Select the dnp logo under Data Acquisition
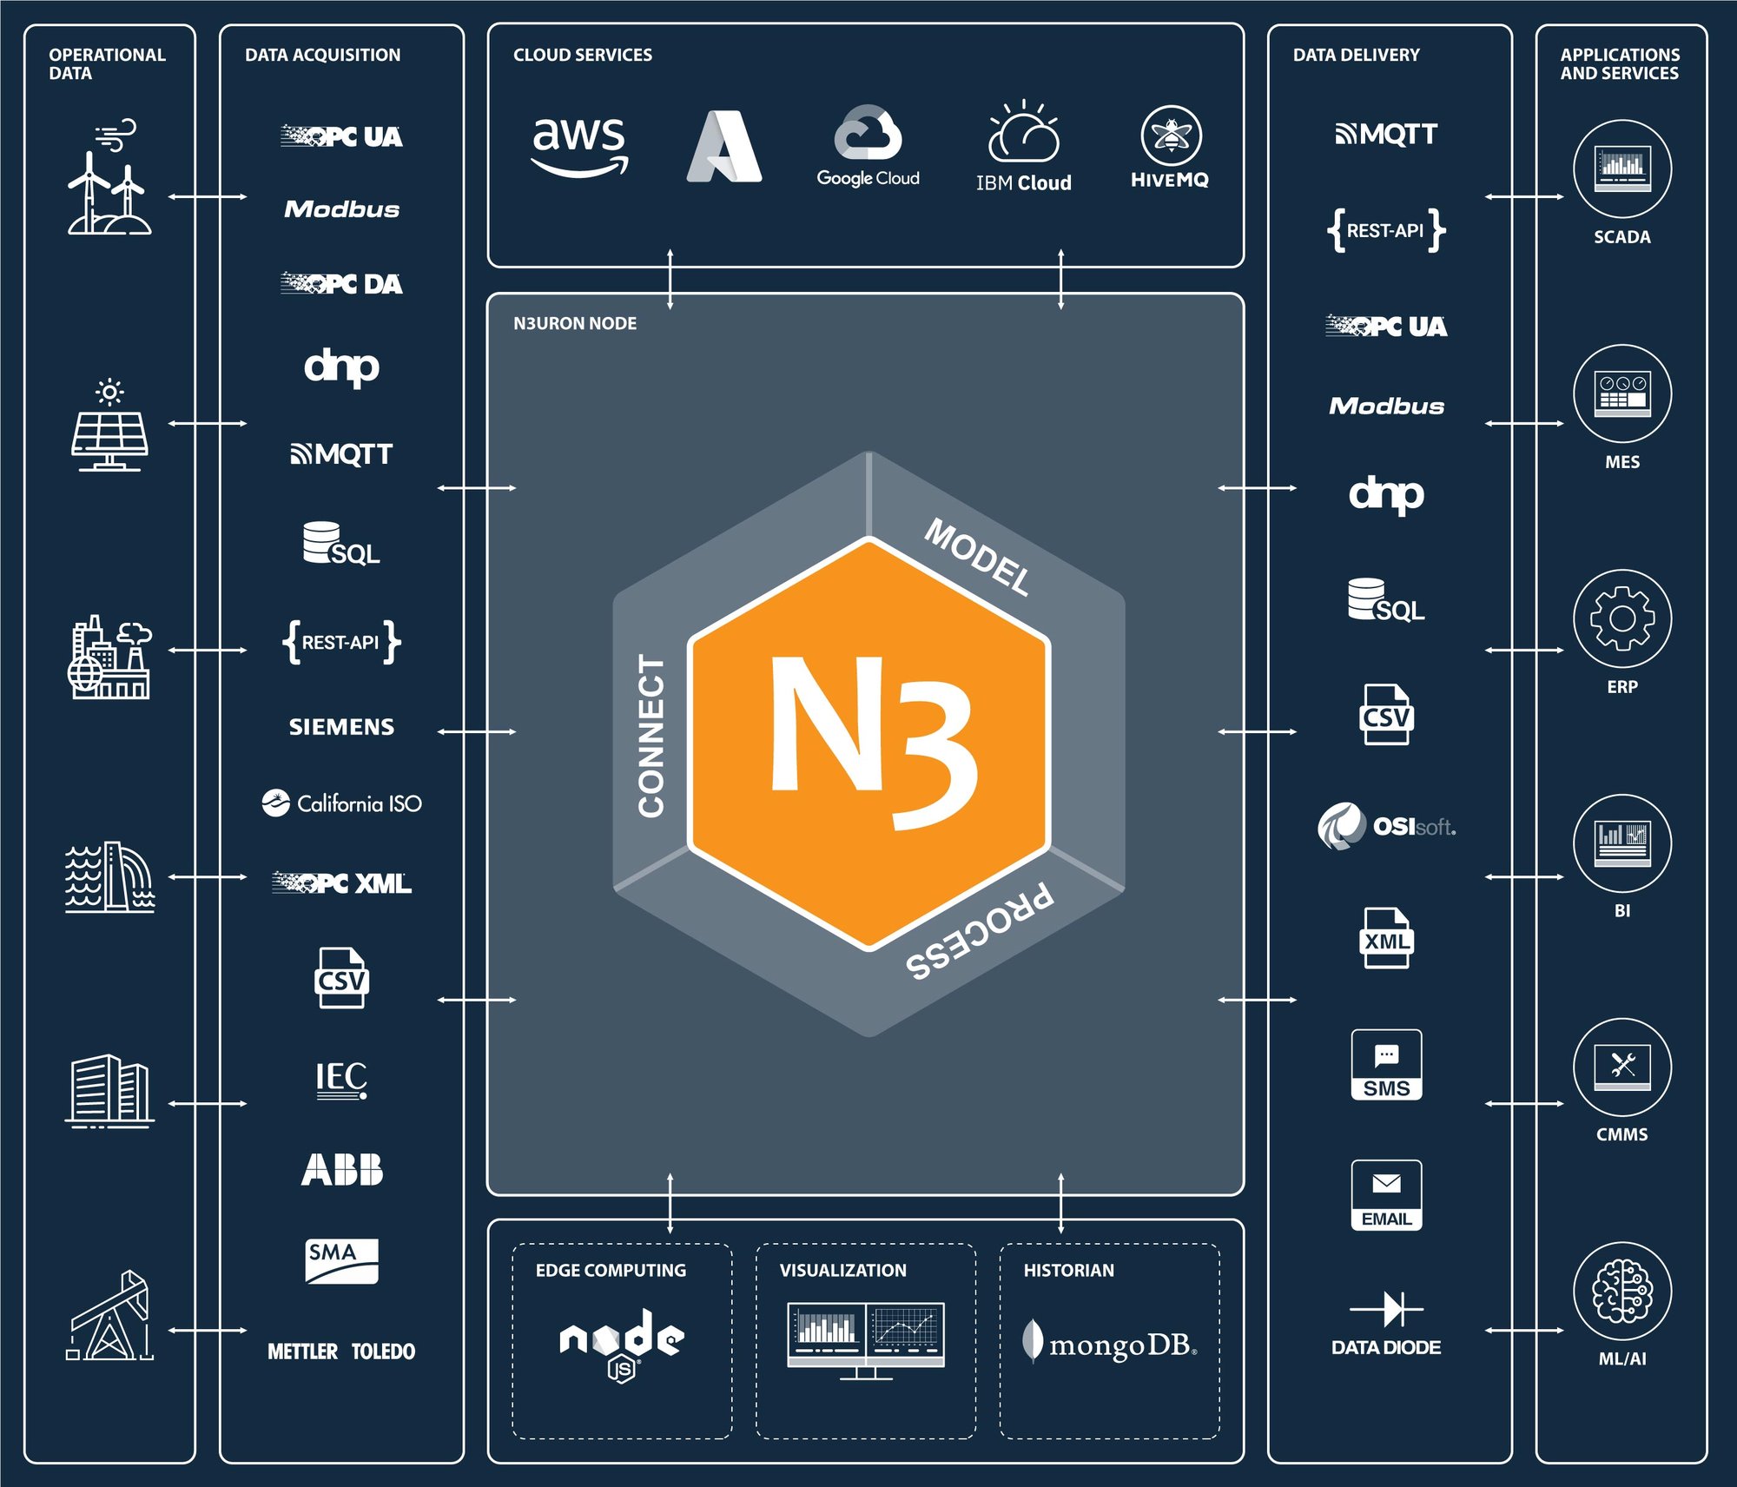Image resolution: width=1737 pixels, height=1487 pixels. (341, 367)
